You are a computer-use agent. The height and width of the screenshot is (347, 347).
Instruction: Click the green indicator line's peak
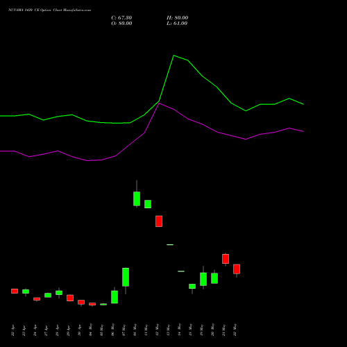[x=173, y=56]
